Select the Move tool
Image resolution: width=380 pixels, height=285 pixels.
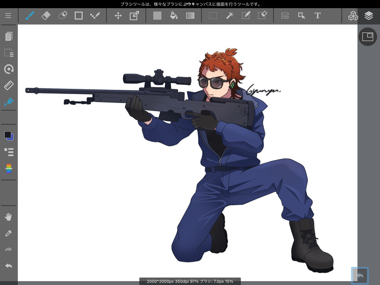tap(118, 16)
